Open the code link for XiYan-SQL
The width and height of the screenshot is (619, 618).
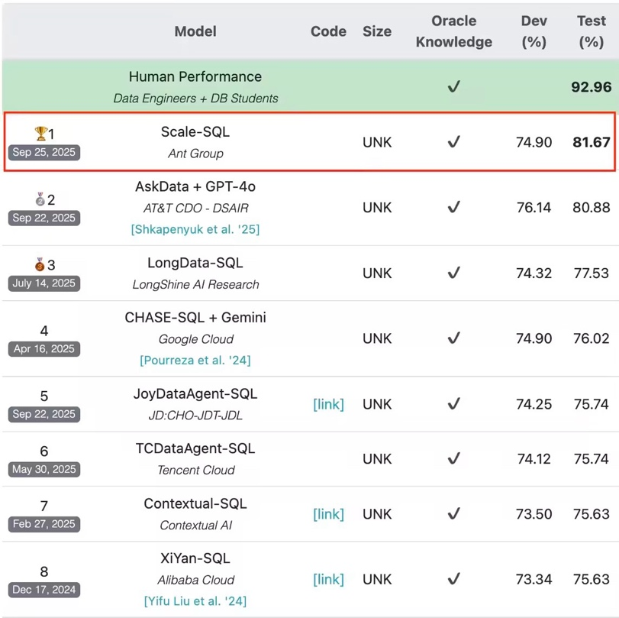pos(328,579)
